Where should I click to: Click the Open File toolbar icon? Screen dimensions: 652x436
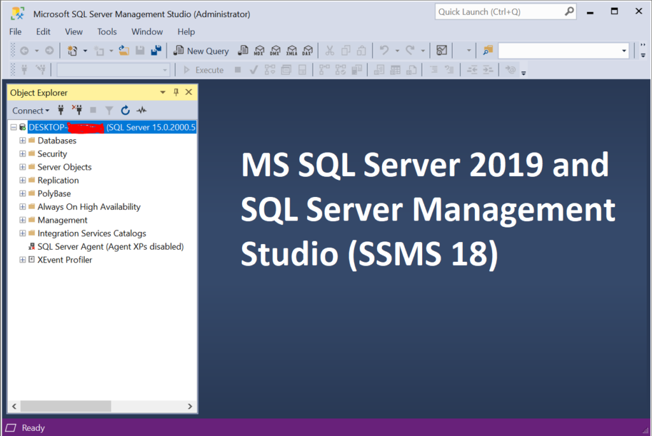click(124, 50)
